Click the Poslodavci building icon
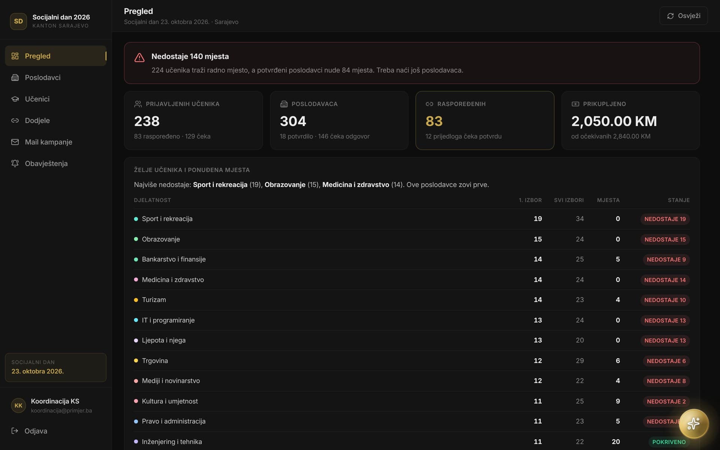The image size is (720, 450). click(x=15, y=78)
